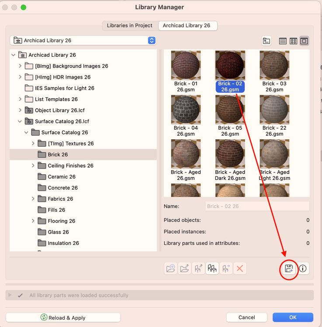Switch to Libraries in Project tab
The image size is (322, 327).
[130, 26]
